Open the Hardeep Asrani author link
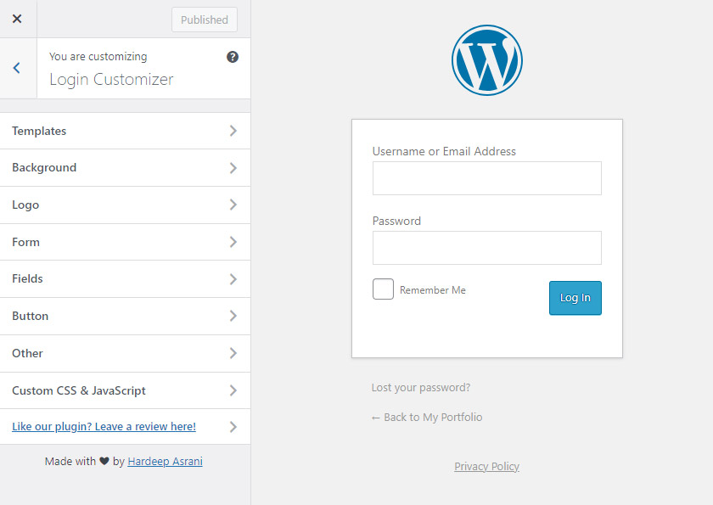The height and width of the screenshot is (505, 713). (165, 462)
